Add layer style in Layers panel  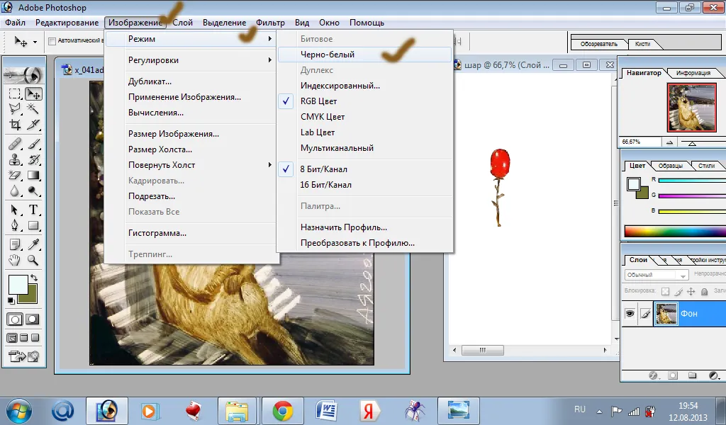pyautogui.click(x=653, y=375)
